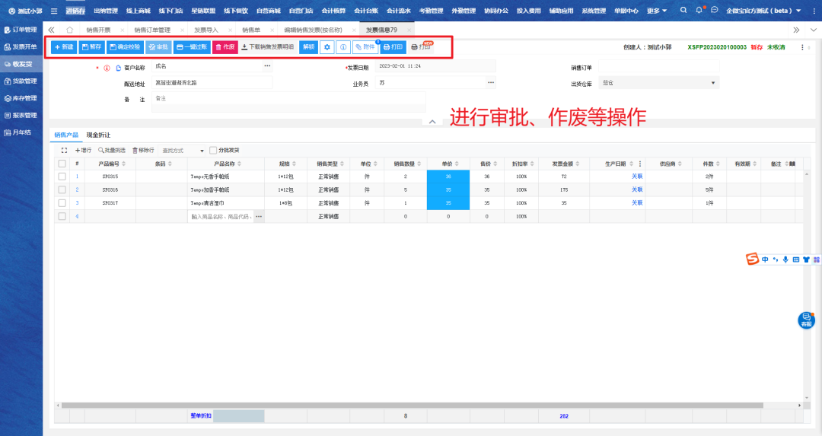822x436 pixels.
Task: Check the row checkbox for SP0315
Action: (62, 177)
